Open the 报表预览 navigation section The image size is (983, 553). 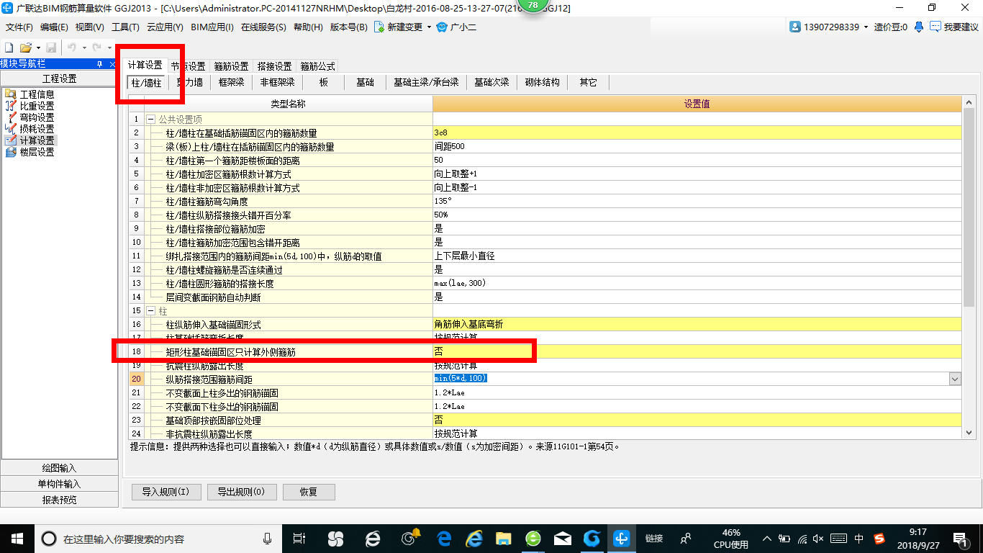tap(59, 500)
